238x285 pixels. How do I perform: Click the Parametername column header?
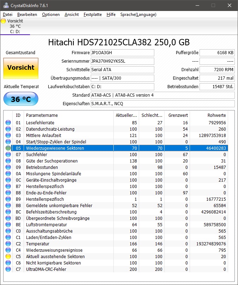pos(69,115)
